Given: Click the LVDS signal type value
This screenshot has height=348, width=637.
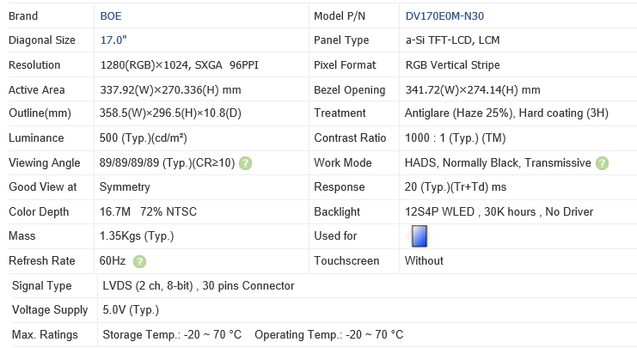Looking at the screenshot, I should click(198, 285).
